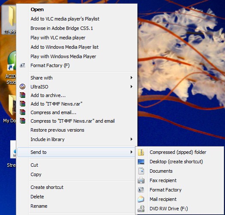Viewport: 225px width, 215px height.
Task: Choose Add to VLC media player's Playlist
Action: pyautogui.click(x=77, y=19)
